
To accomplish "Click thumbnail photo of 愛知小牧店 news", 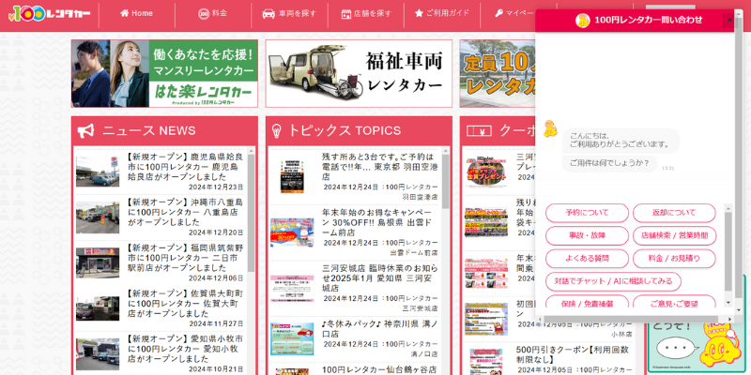I will [98, 354].
